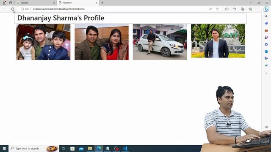Open the Microsoft Store taskbar icon

[72, 148]
